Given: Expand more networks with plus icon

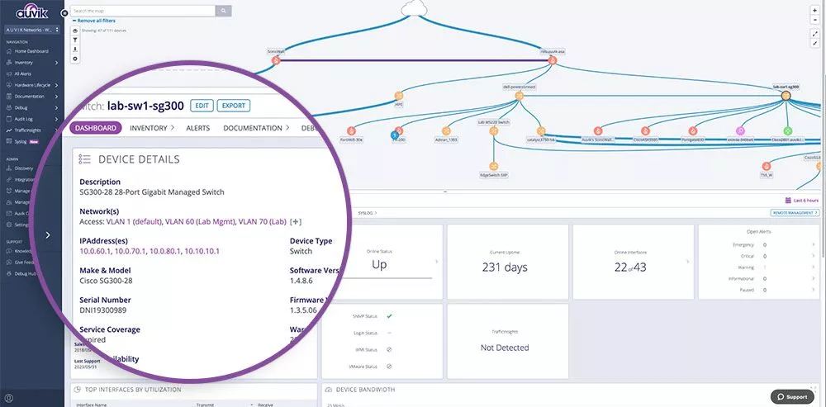Looking at the screenshot, I should point(296,221).
